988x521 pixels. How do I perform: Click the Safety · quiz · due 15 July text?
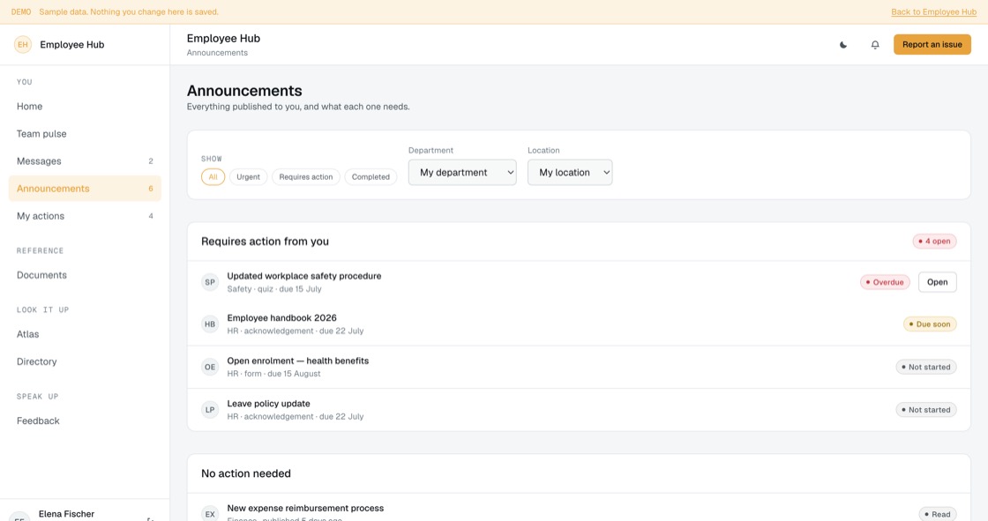274,289
